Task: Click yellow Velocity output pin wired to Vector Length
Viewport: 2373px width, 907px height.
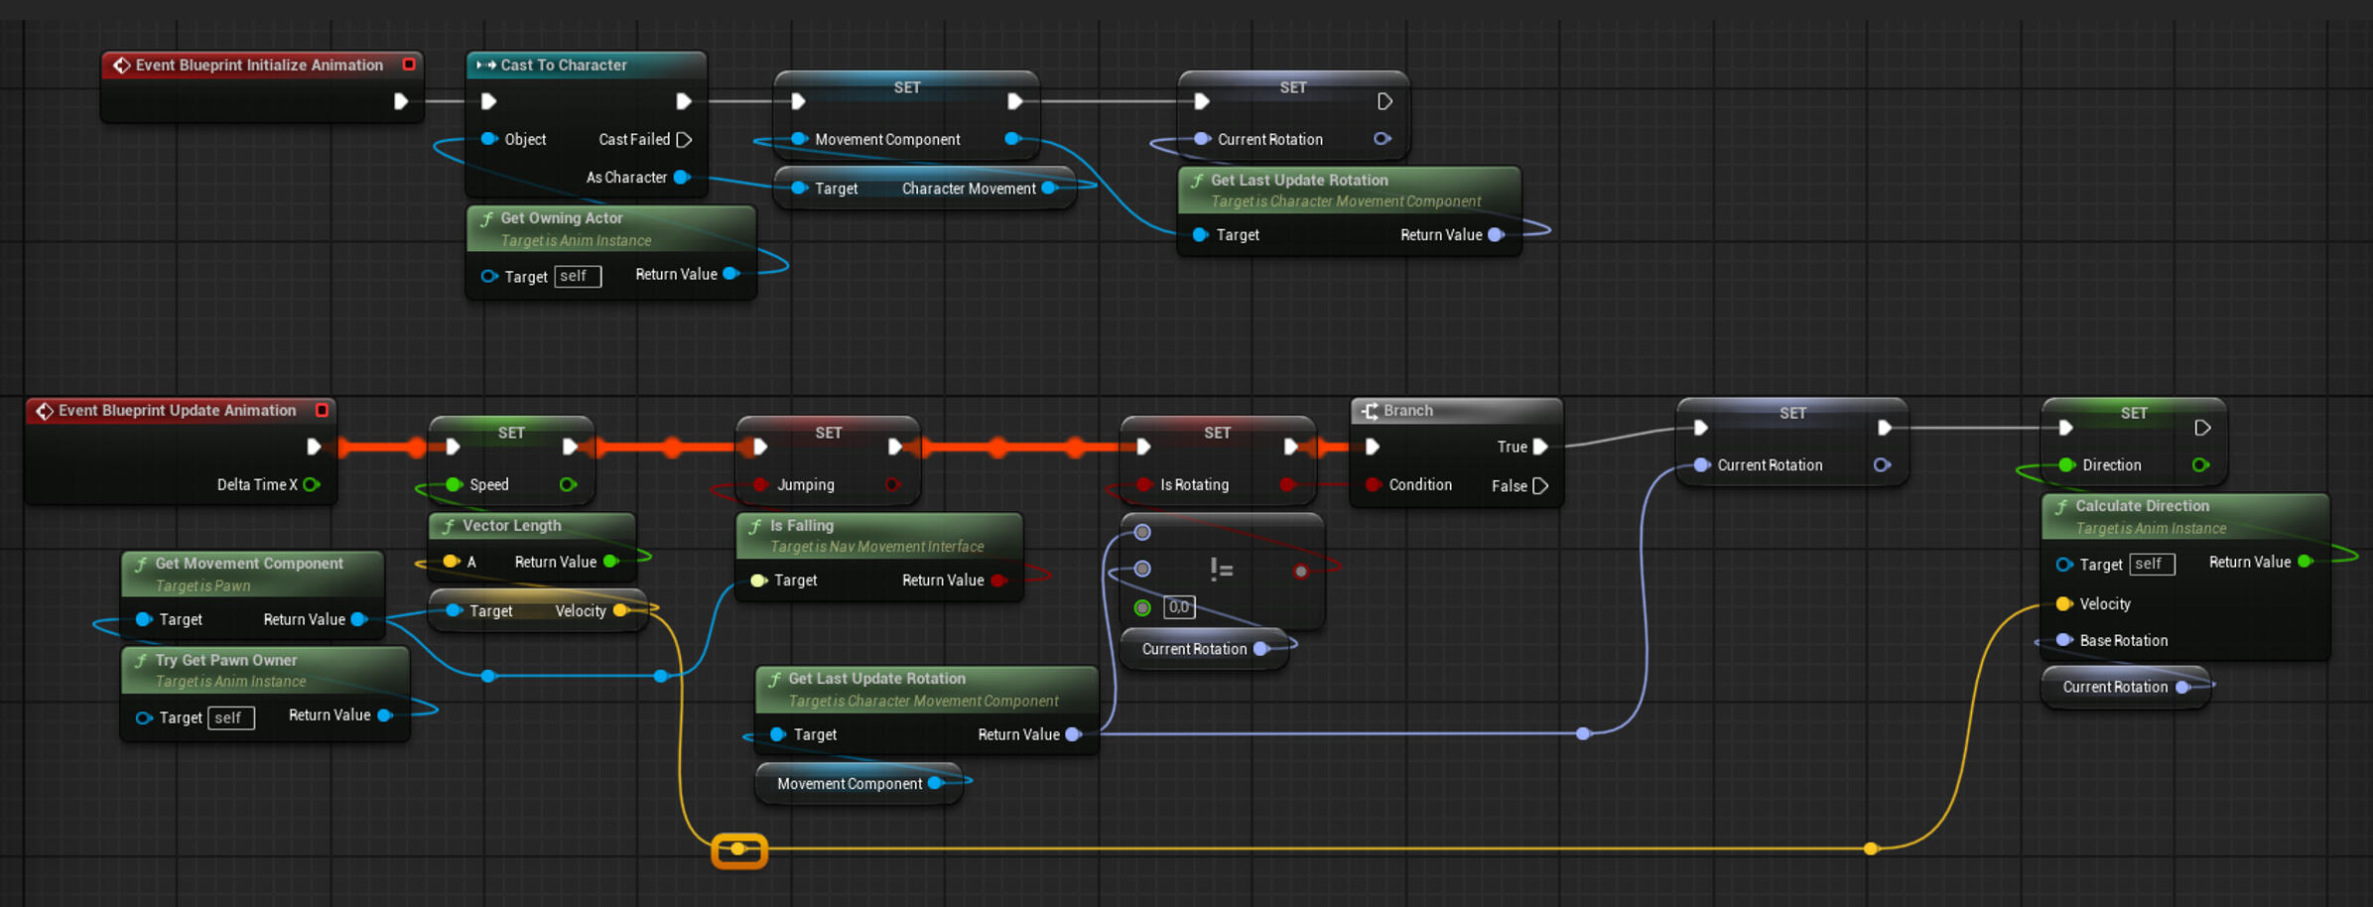Action: pos(620,610)
